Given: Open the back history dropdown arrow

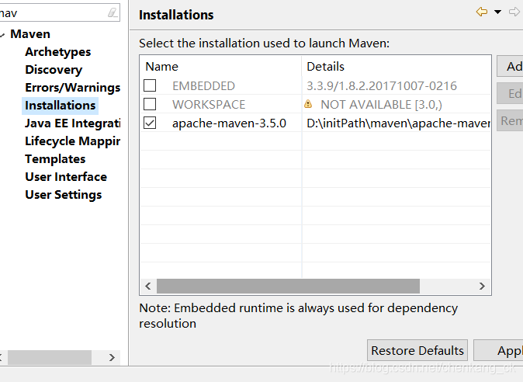Looking at the screenshot, I should coord(497,12).
